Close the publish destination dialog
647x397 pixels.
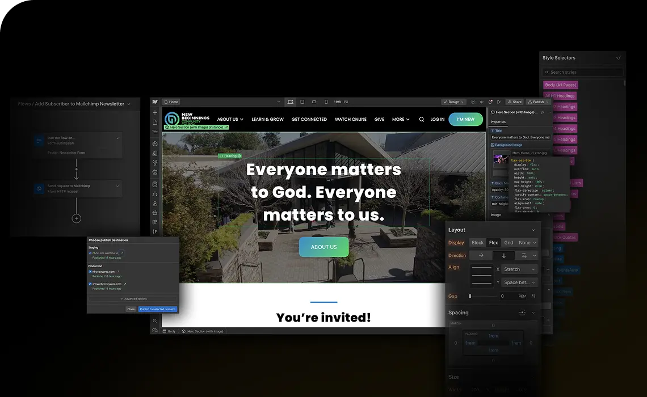point(131,309)
